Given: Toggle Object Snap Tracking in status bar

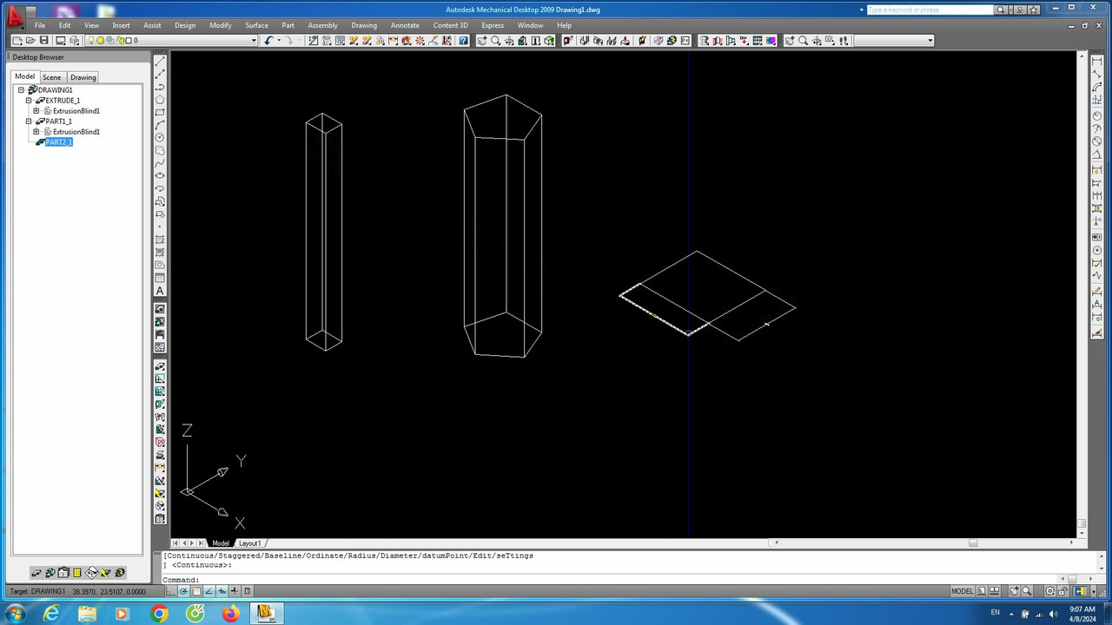Looking at the screenshot, I should tap(208, 591).
